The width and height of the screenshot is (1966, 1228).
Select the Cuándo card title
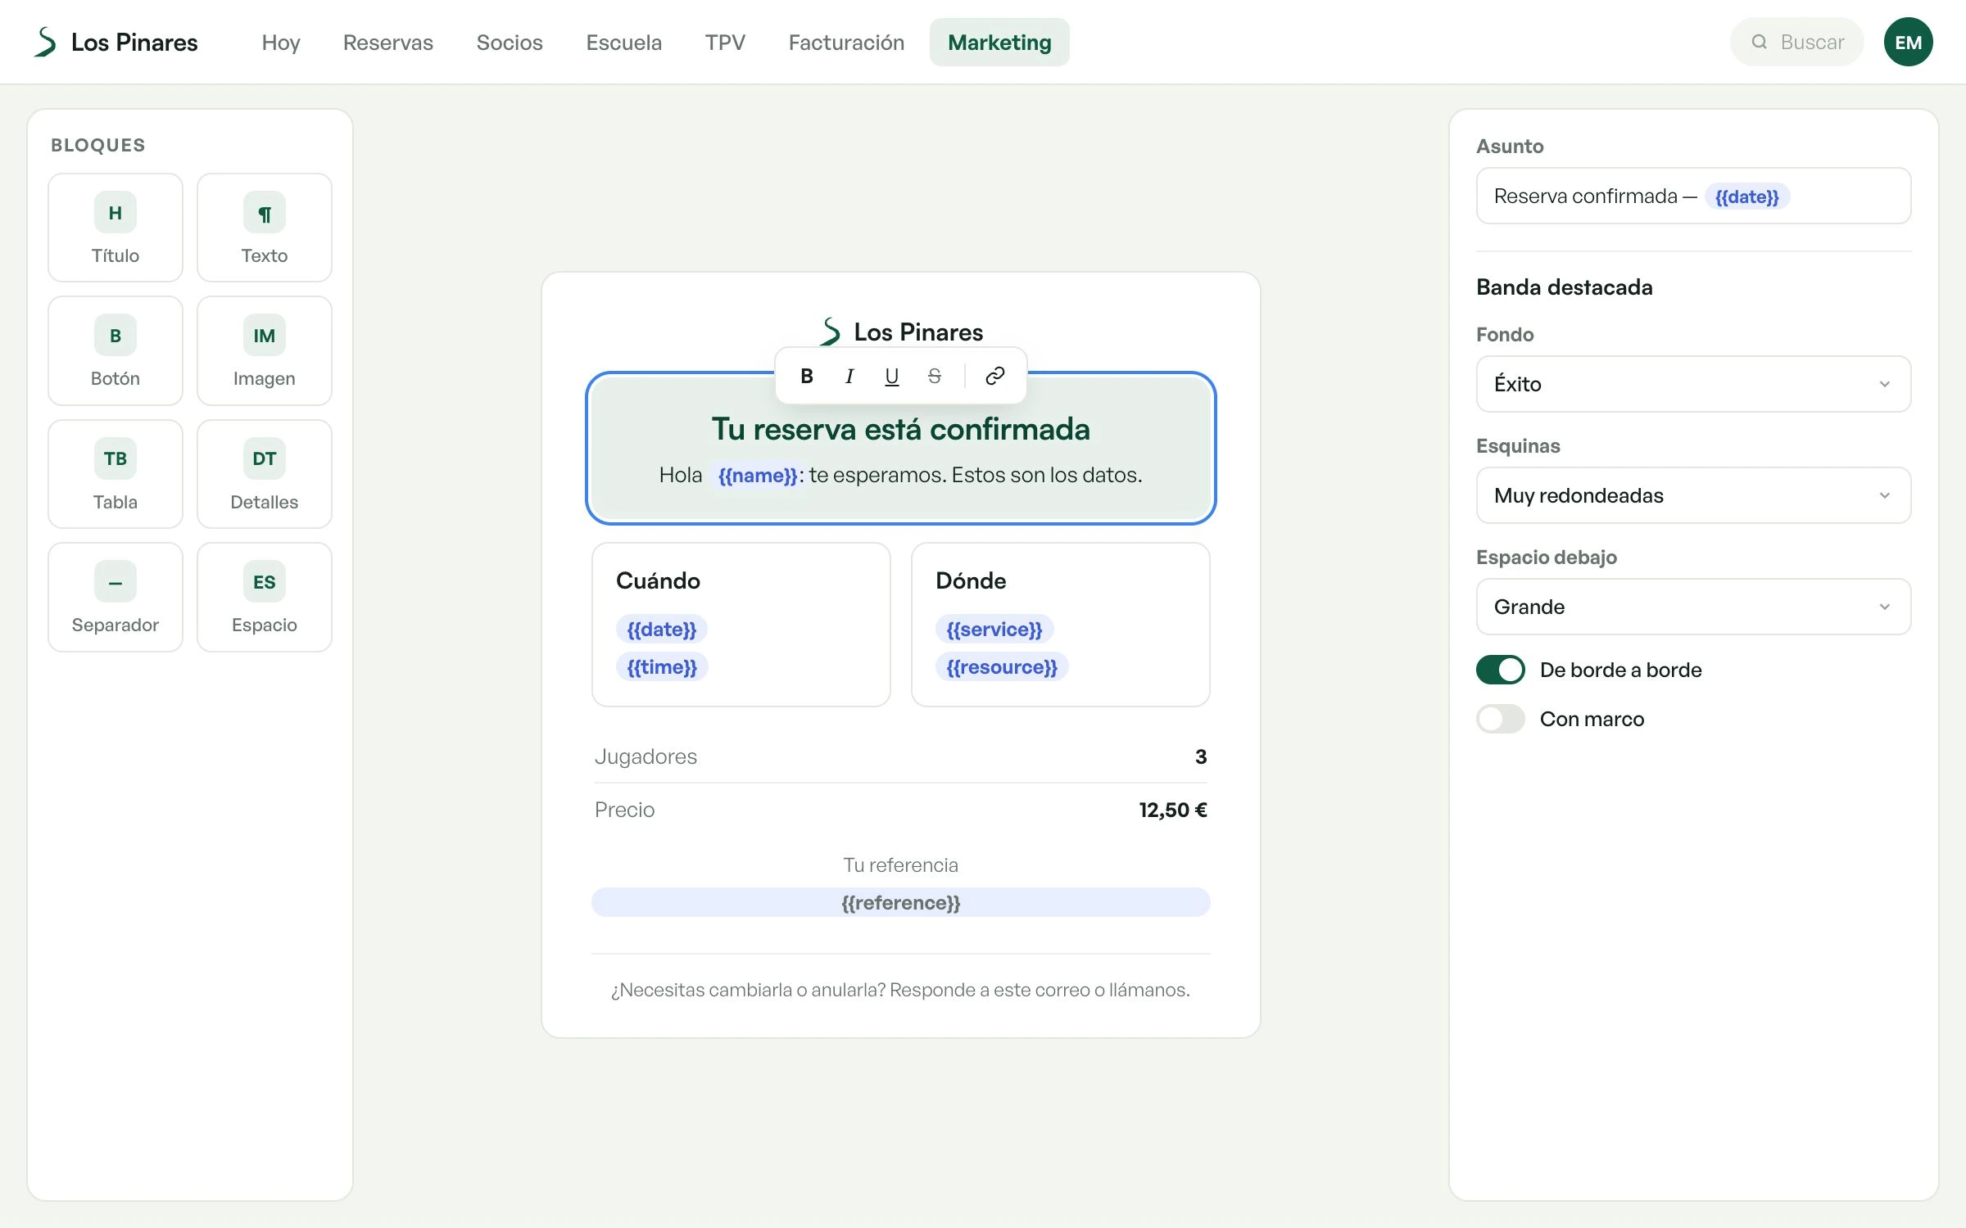coord(658,580)
